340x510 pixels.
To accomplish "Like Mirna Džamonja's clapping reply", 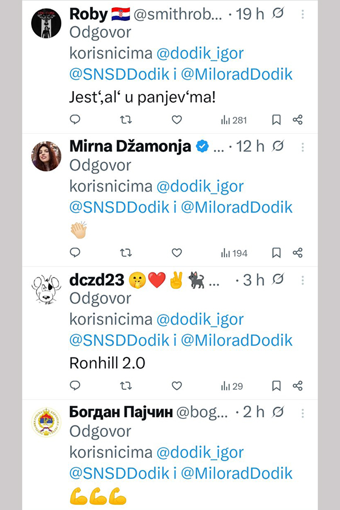I will (177, 253).
